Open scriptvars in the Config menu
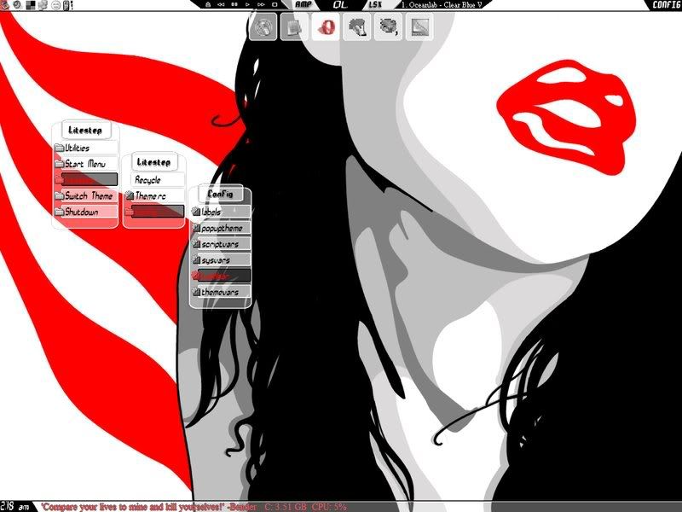This screenshot has width=682, height=512. pos(221,244)
